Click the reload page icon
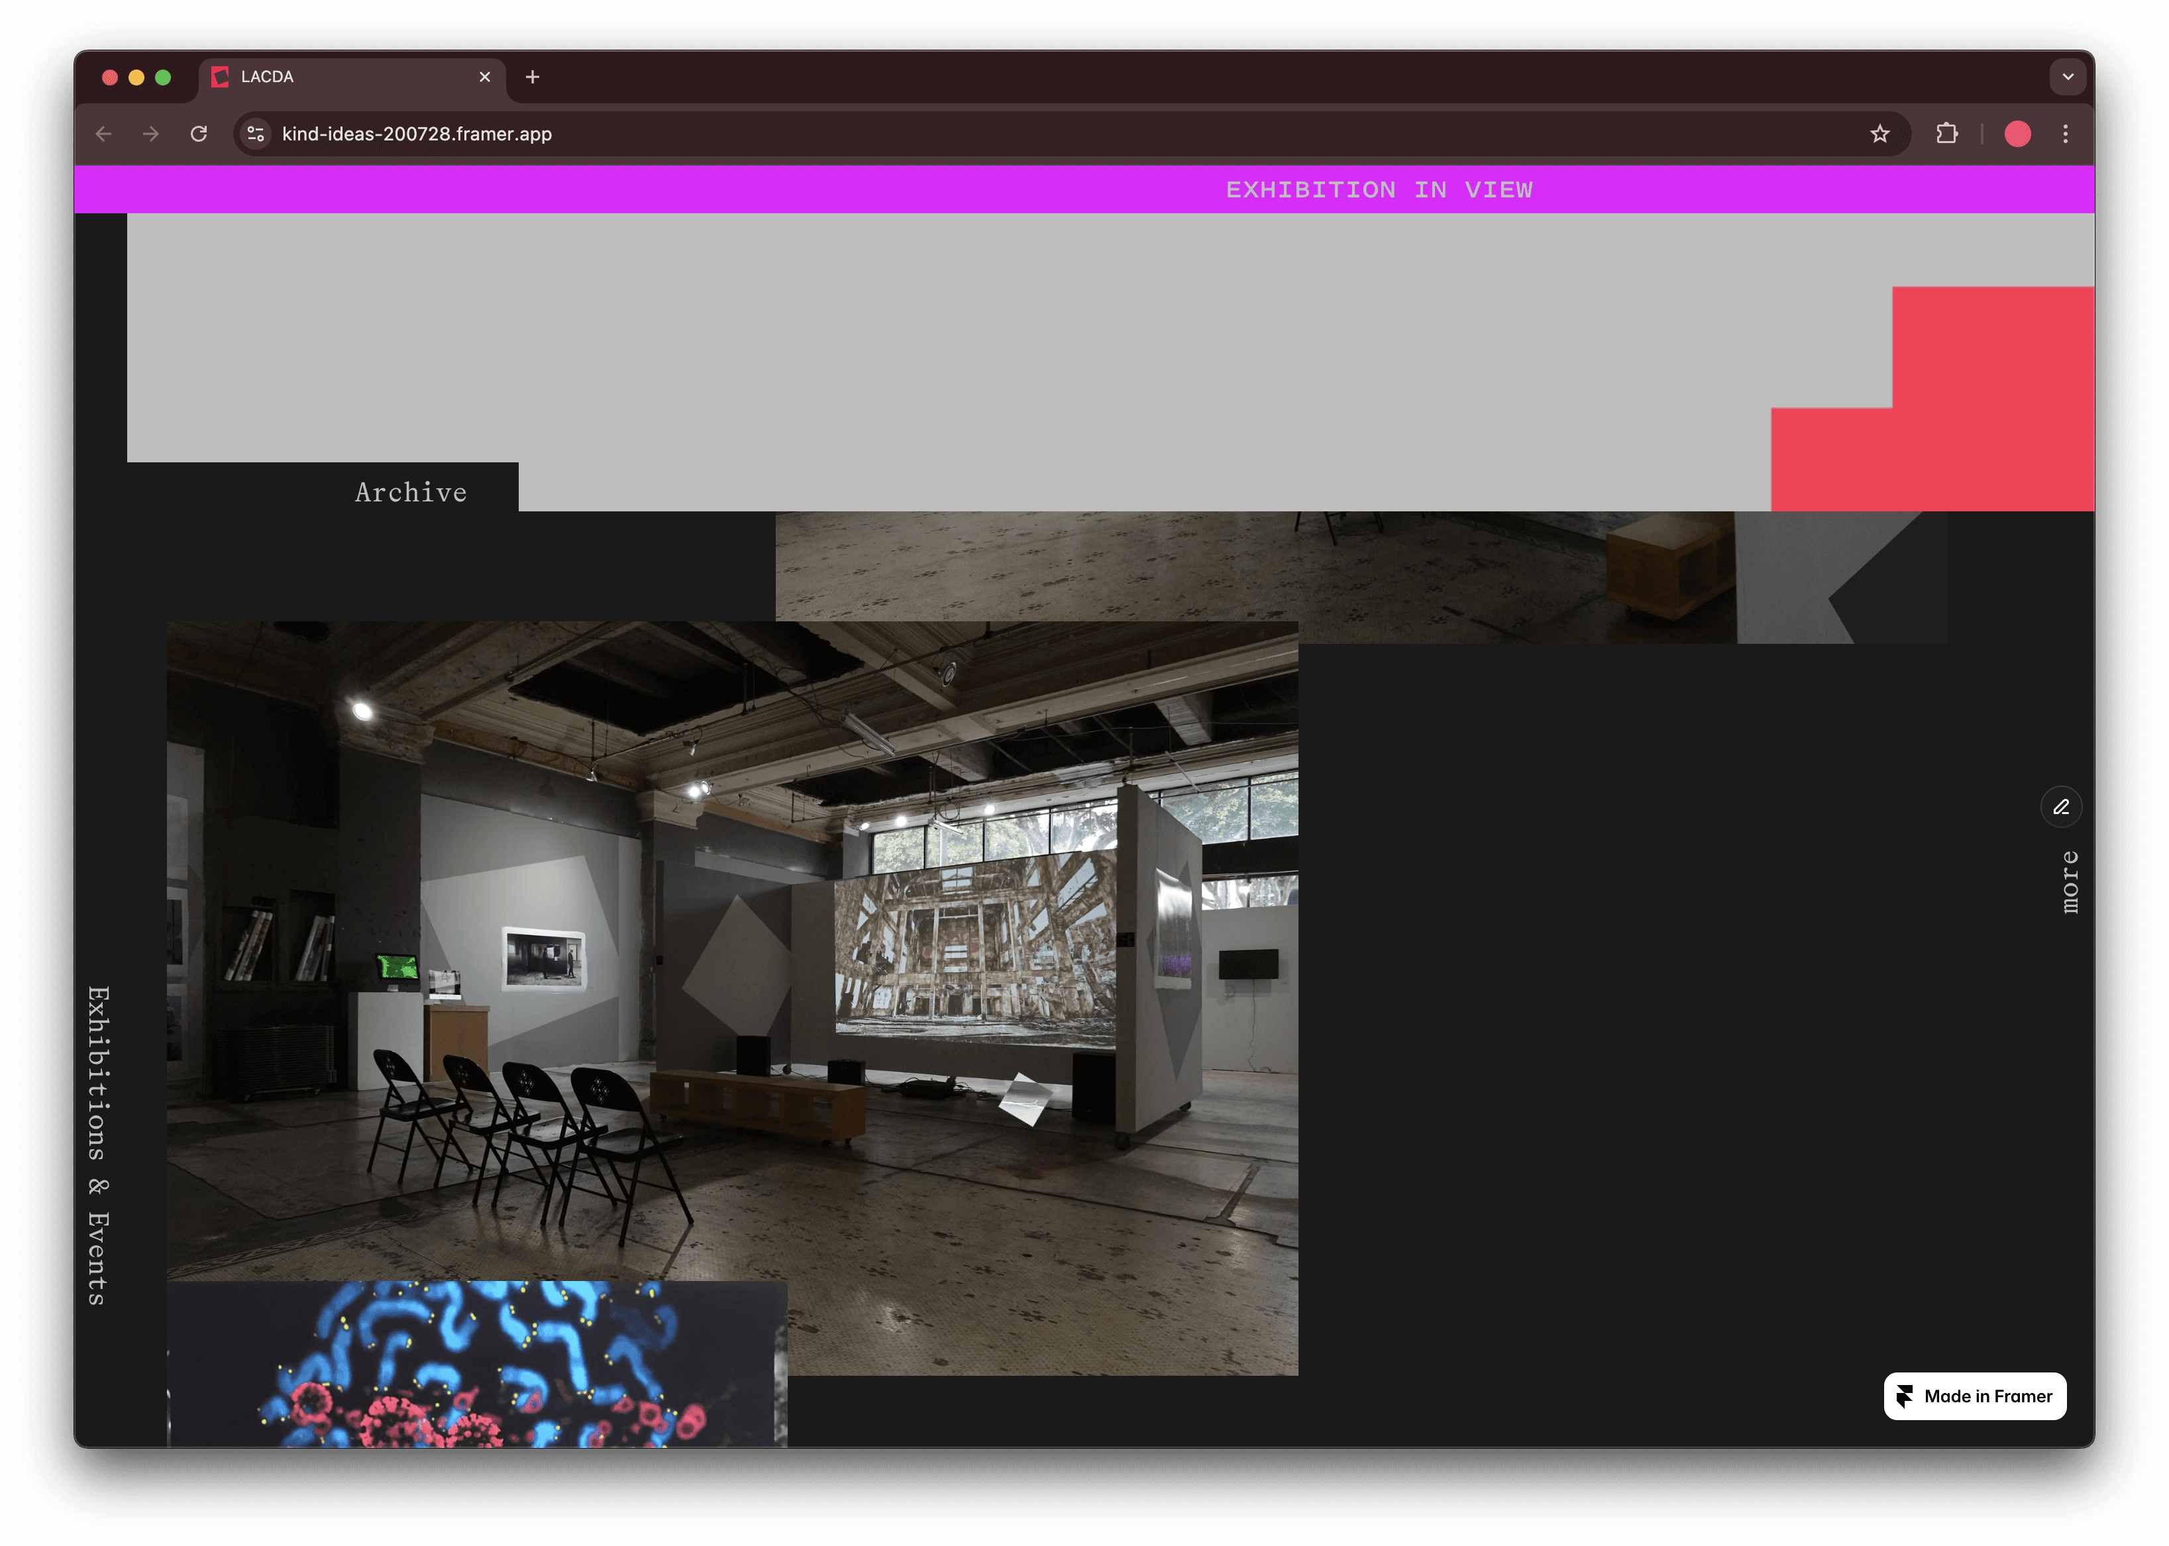The height and width of the screenshot is (1546, 2169). click(198, 134)
